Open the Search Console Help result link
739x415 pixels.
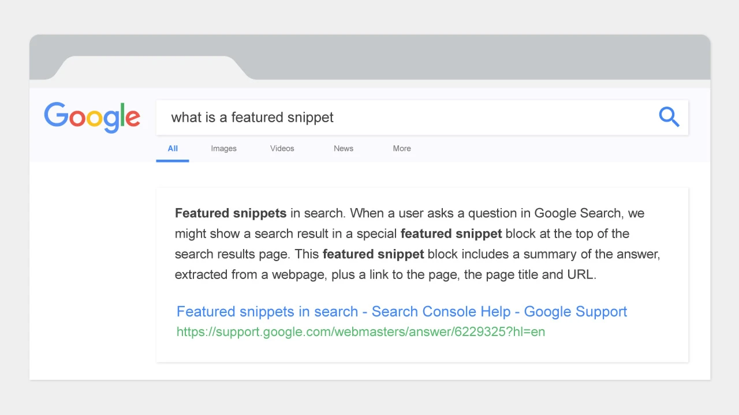pos(401,311)
